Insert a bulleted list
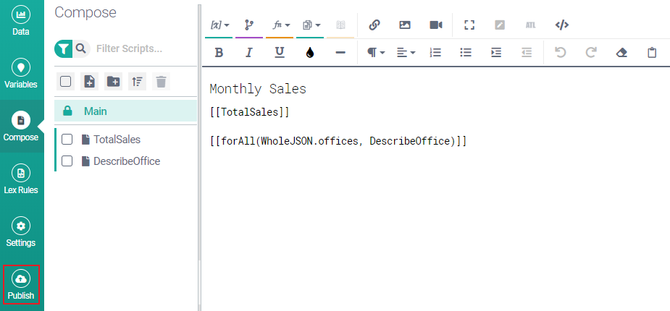 [x=465, y=53]
